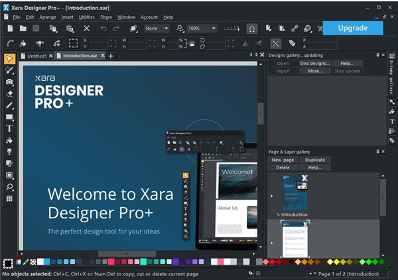398x280 pixels.
Task: Add a new document tab with plus
Action: tap(111, 56)
